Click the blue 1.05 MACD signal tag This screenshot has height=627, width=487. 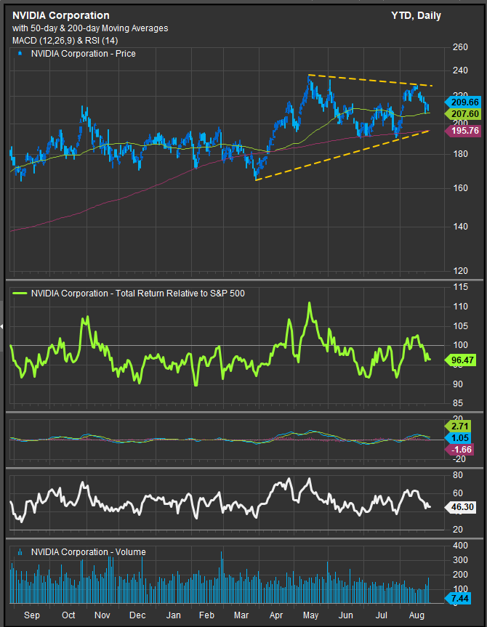(458, 438)
